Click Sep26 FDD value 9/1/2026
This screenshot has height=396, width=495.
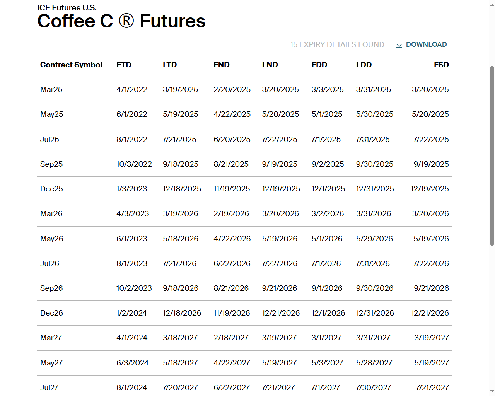327,288
